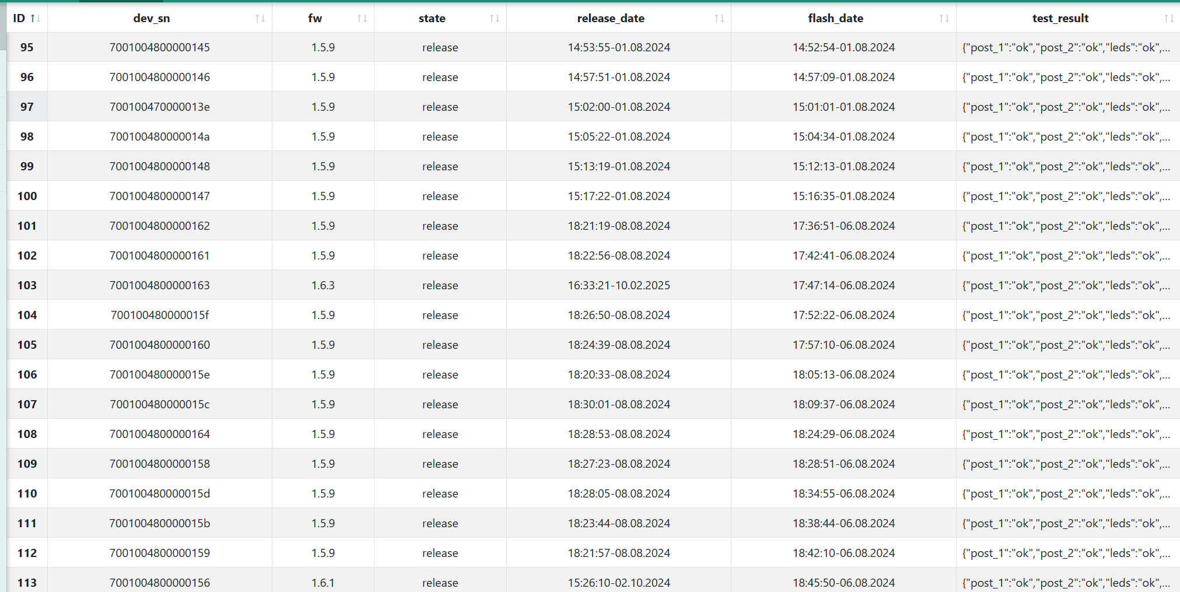Select row ID 99 cell
Viewport: 1180px width, 592px height.
[27, 166]
